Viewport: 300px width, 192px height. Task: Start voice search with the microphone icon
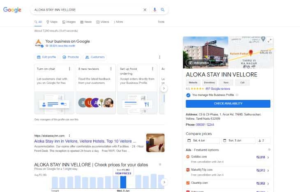point(155,9)
